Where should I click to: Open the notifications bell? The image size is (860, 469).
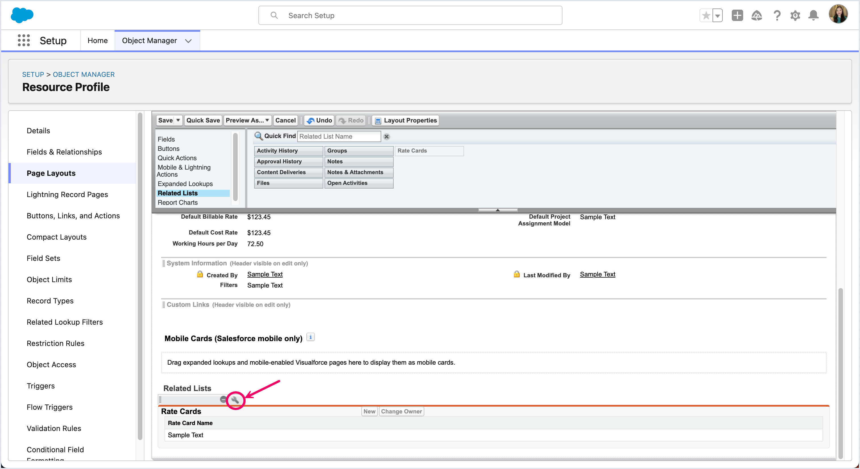coord(813,15)
